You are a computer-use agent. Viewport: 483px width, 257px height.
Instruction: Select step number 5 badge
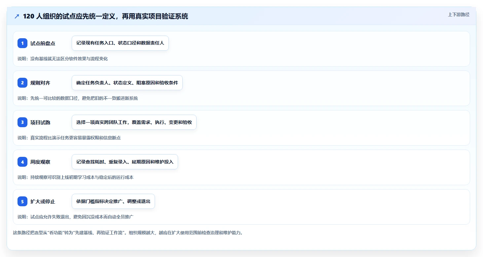pos(22,201)
